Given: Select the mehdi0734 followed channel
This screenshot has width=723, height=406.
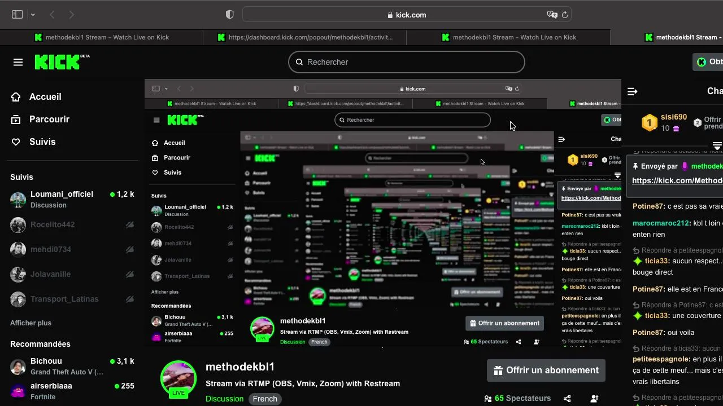Looking at the screenshot, I should (x=72, y=249).
